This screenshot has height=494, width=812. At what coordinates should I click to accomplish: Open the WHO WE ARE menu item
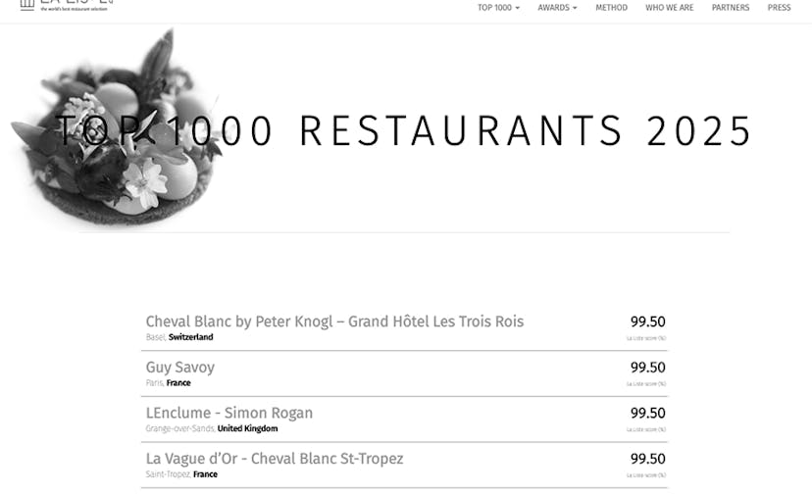click(x=669, y=8)
